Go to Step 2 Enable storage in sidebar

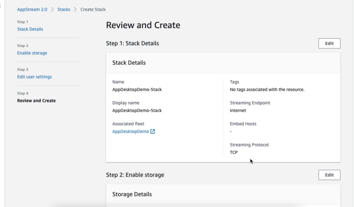click(x=32, y=53)
